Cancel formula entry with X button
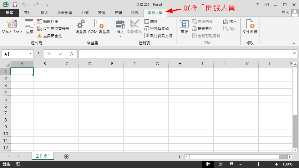 click(x=49, y=54)
